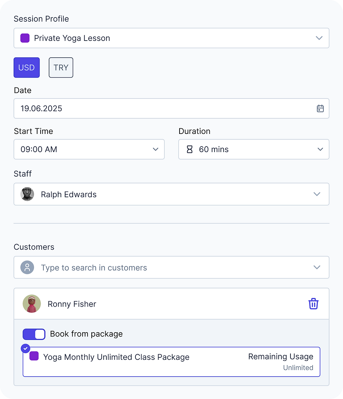
Task: Expand the Customers search dropdown chevron
Action: coord(317,268)
